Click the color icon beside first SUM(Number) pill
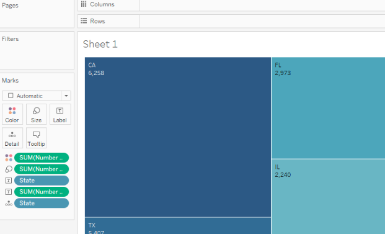Image resolution: width=385 pixels, height=234 pixels. pyautogui.click(x=9, y=158)
